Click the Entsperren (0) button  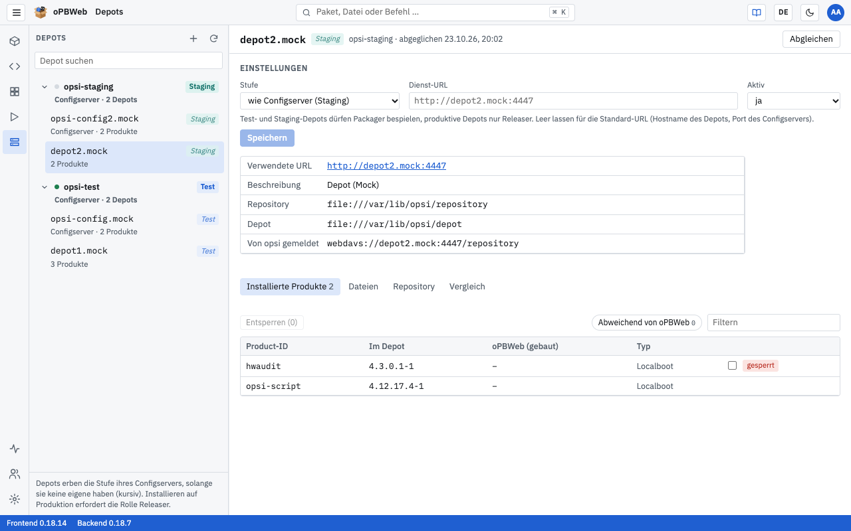coord(272,323)
